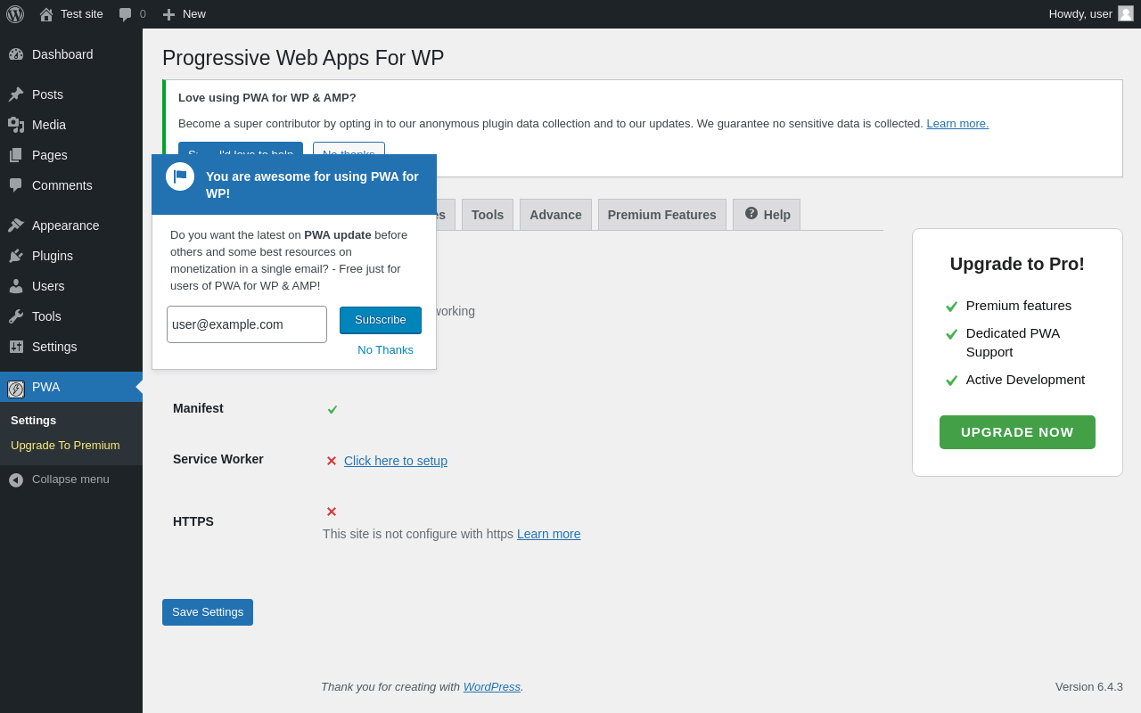Follow the Click here to setup link
The image size is (1141, 713).
[396, 461]
